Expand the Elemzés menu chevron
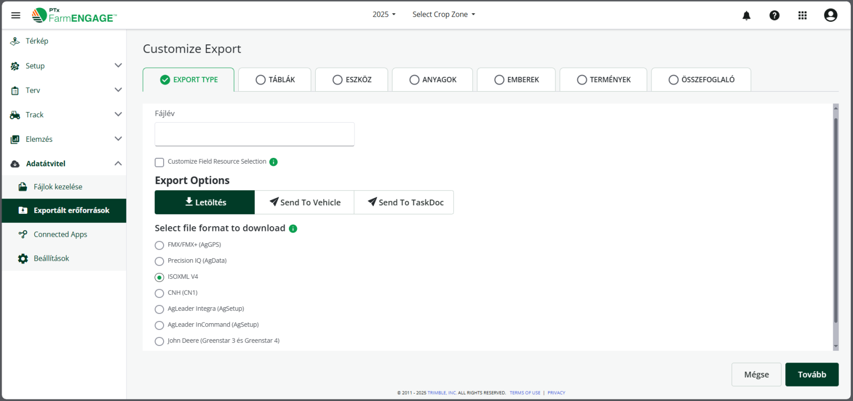The height and width of the screenshot is (401, 853). [118, 139]
